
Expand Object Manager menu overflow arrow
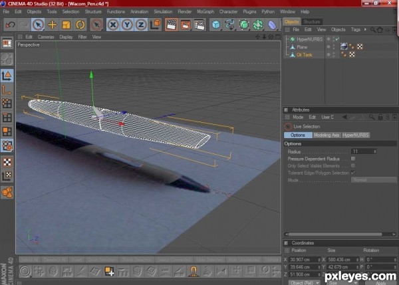coord(365,29)
